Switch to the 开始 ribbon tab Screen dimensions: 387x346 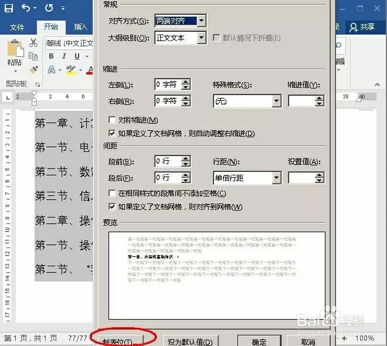click(51, 26)
